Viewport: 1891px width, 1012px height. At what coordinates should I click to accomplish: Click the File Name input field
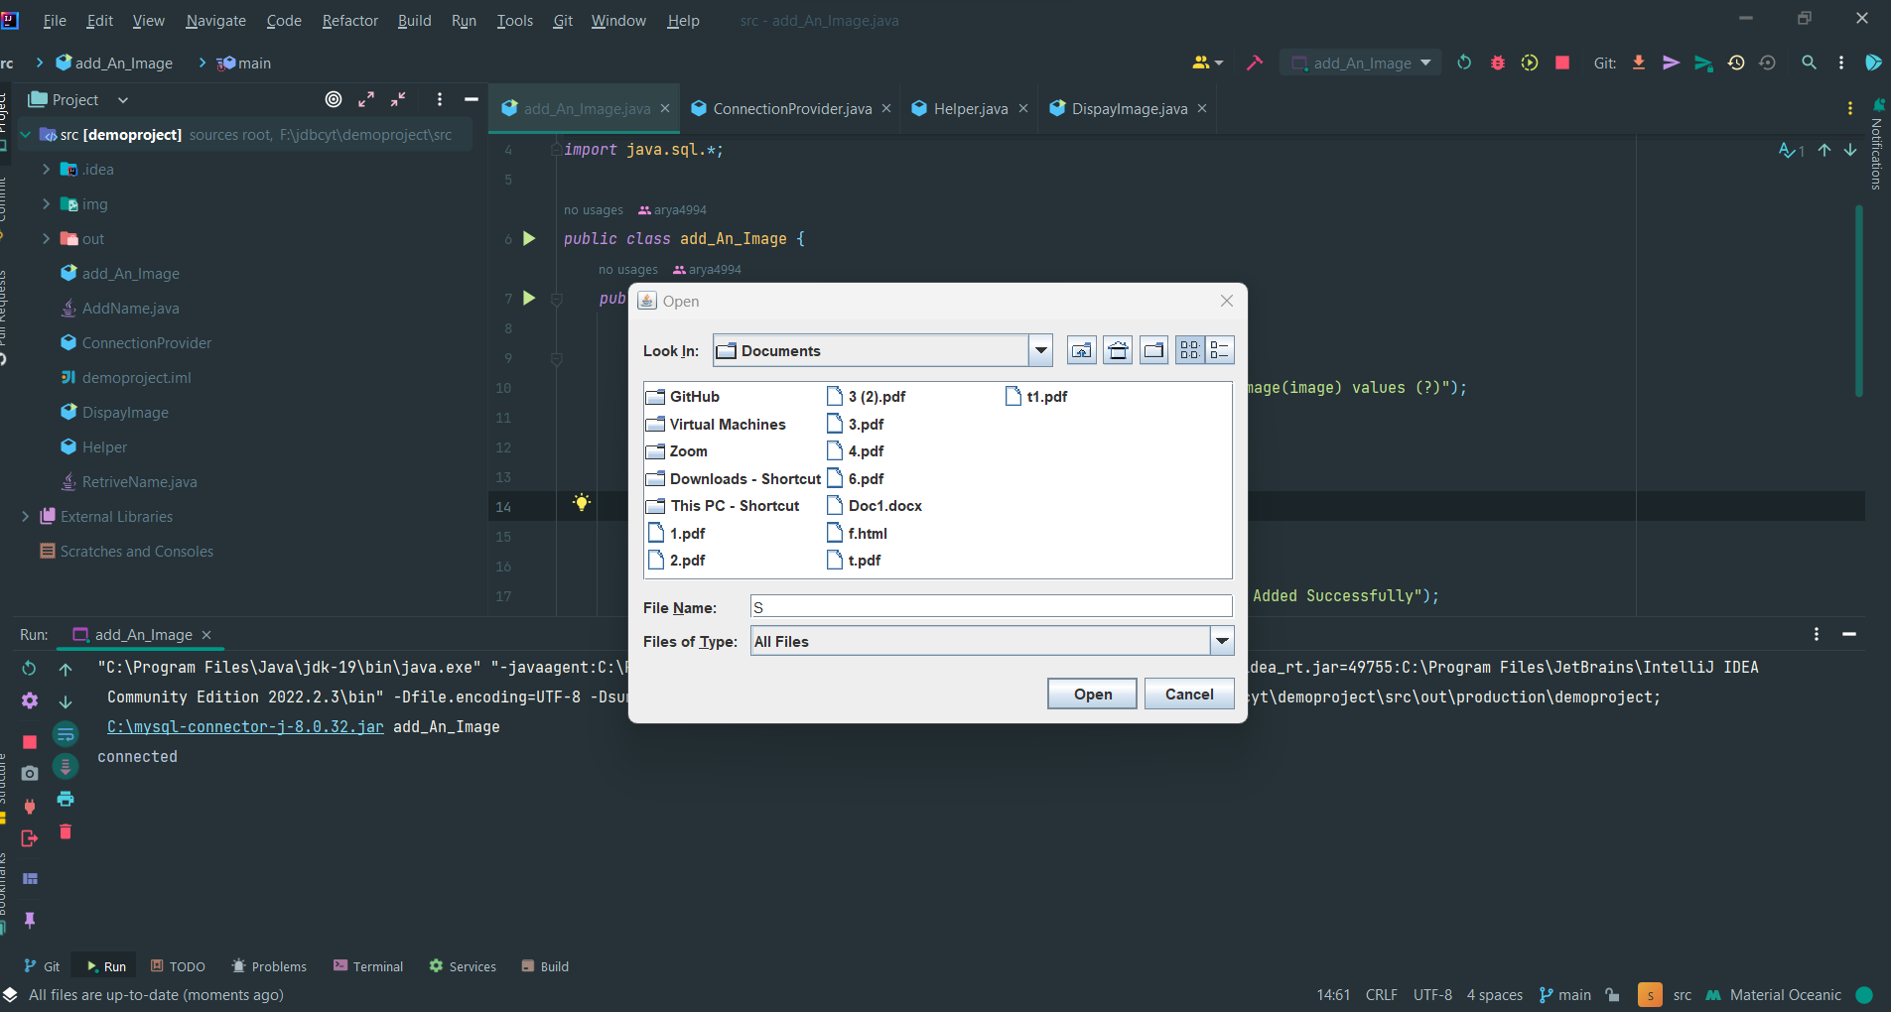991,607
